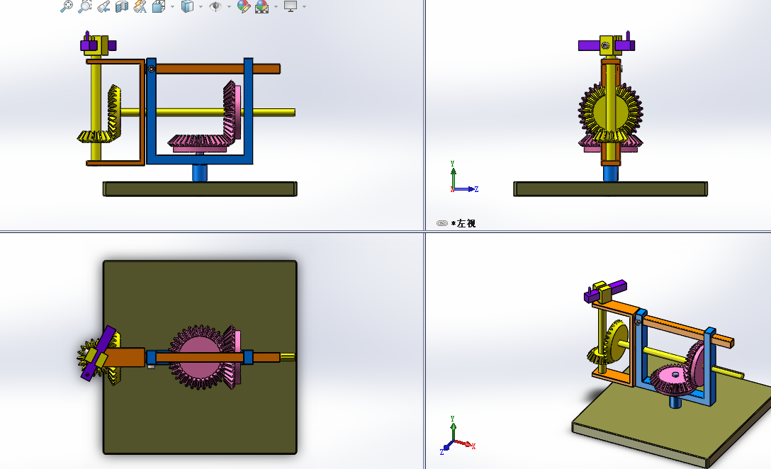Click the Display Style cube icon
The height and width of the screenshot is (469, 771).
pyautogui.click(x=187, y=6)
